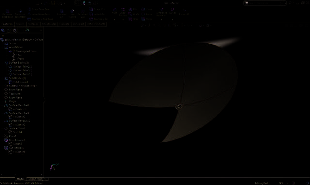This screenshot has width=310, height=185.
Task: Switch to the Surfaces tab
Action: [x=33, y=24]
